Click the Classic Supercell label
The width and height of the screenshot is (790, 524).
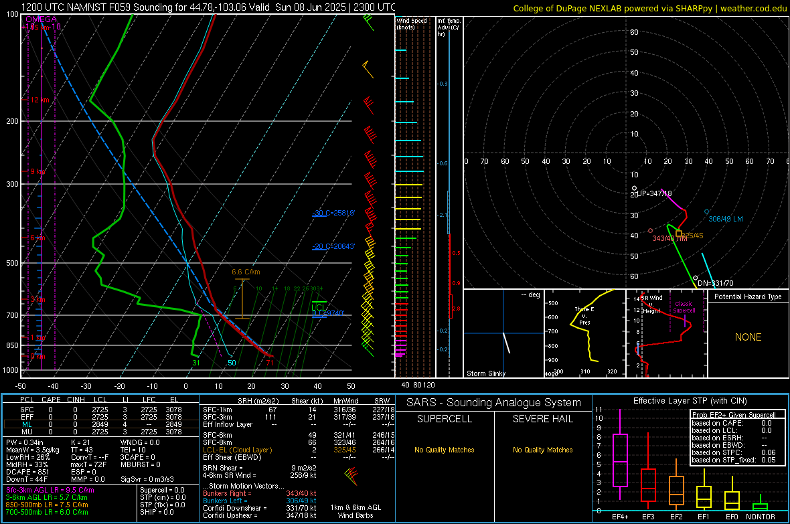point(684,307)
